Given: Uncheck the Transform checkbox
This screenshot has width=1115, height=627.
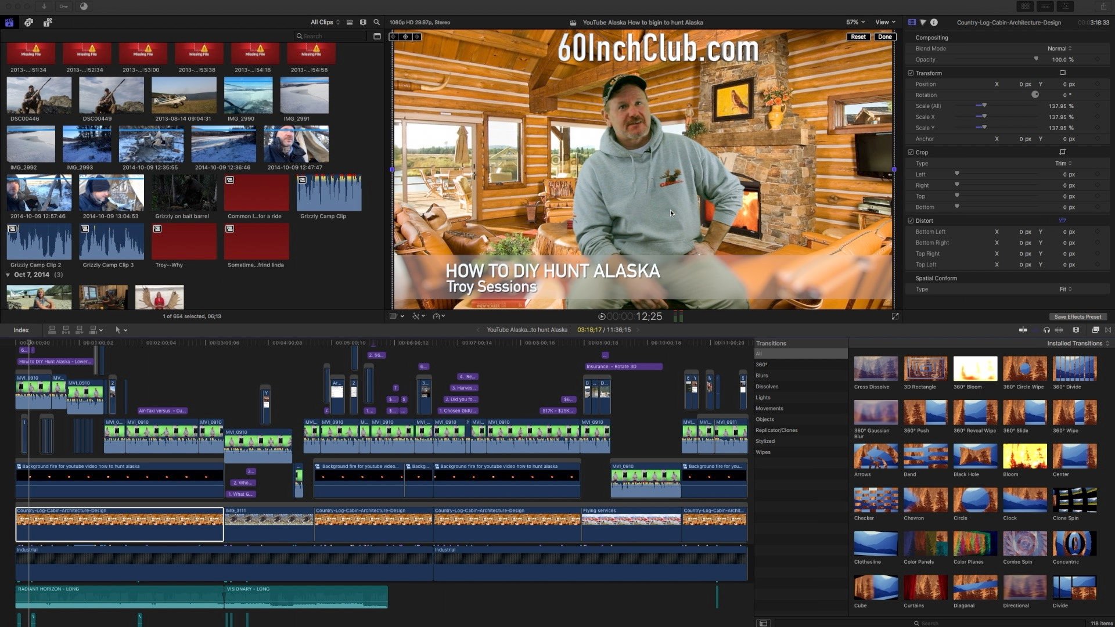Looking at the screenshot, I should 911,73.
